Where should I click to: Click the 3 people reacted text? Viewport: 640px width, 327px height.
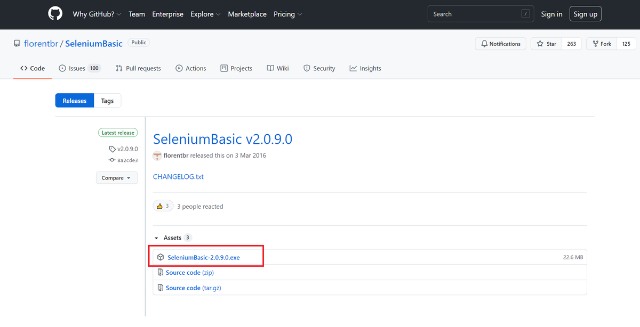pyautogui.click(x=200, y=206)
